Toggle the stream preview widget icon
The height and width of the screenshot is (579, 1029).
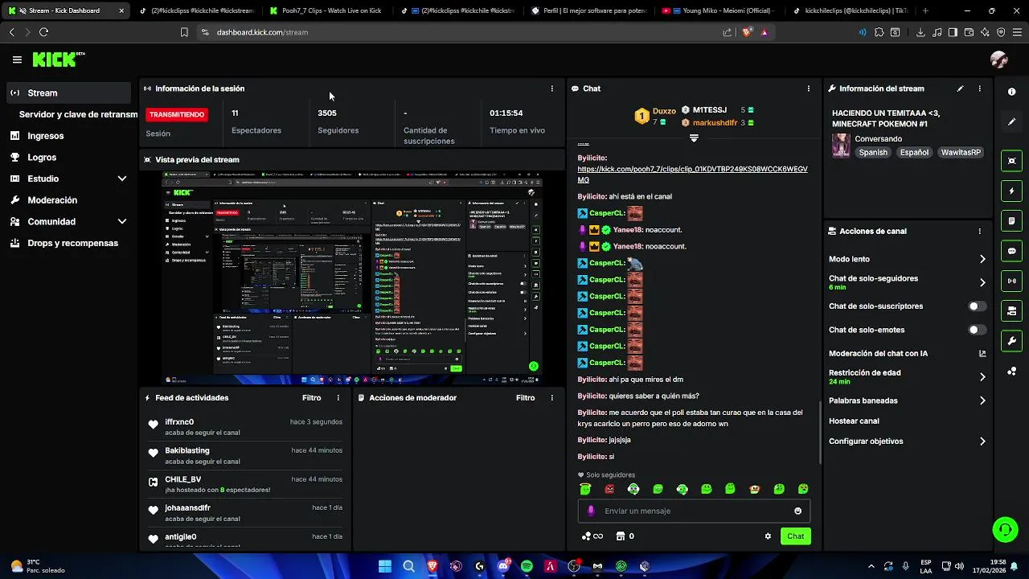(1011, 161)
